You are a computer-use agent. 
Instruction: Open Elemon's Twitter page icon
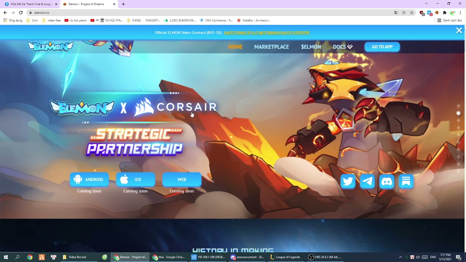pos(348,181)
